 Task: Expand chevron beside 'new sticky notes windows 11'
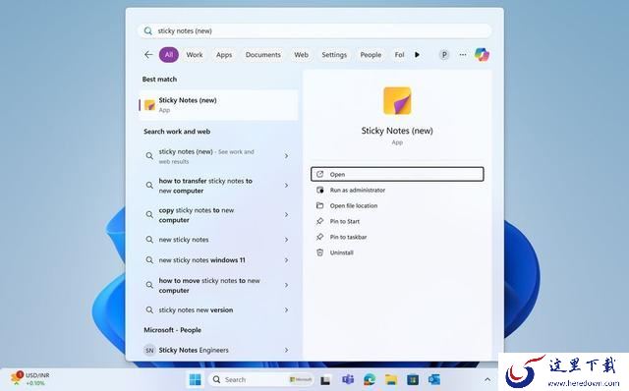[286, 260]
